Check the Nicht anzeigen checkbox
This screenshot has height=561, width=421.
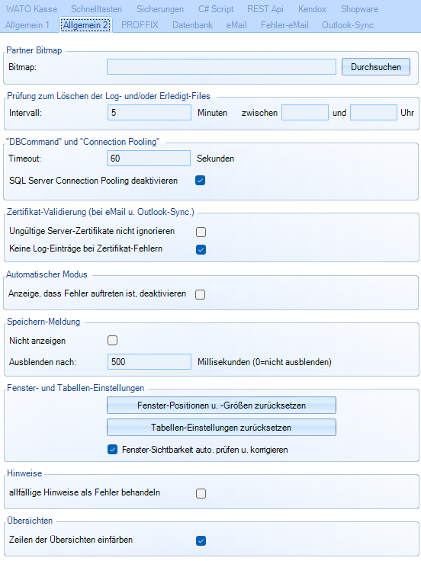[112, 341]
